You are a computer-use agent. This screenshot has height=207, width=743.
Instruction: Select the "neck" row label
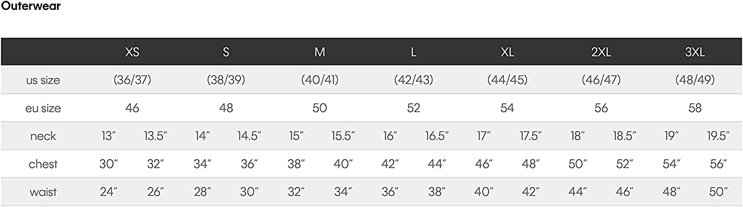click(43, 136)
